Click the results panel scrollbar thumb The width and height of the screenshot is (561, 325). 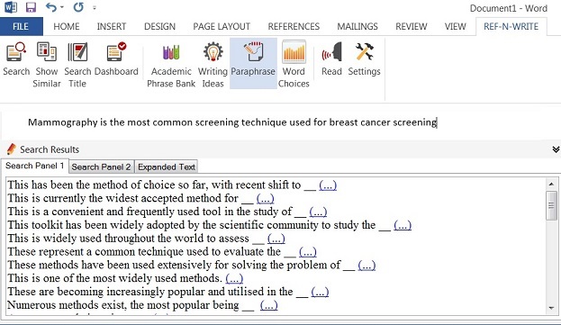click(551, 205)
